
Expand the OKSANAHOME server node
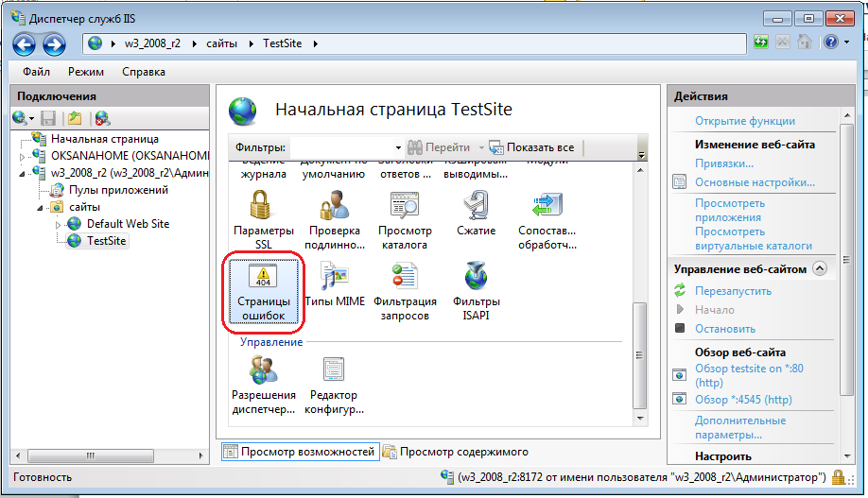point(22,157)
